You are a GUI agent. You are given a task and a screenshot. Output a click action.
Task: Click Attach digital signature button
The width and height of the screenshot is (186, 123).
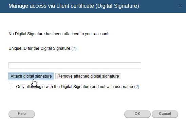(31, 76)
